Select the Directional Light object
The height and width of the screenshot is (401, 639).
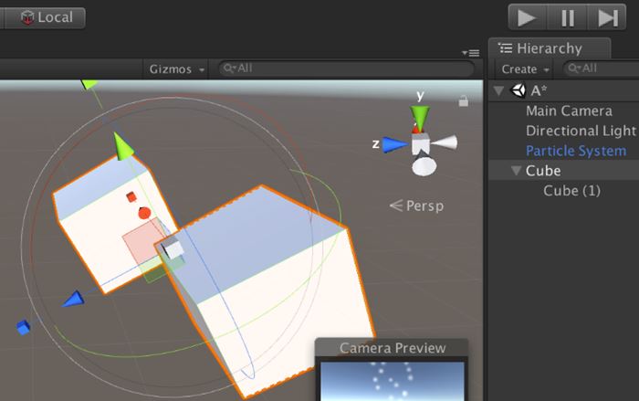[581, 131]
